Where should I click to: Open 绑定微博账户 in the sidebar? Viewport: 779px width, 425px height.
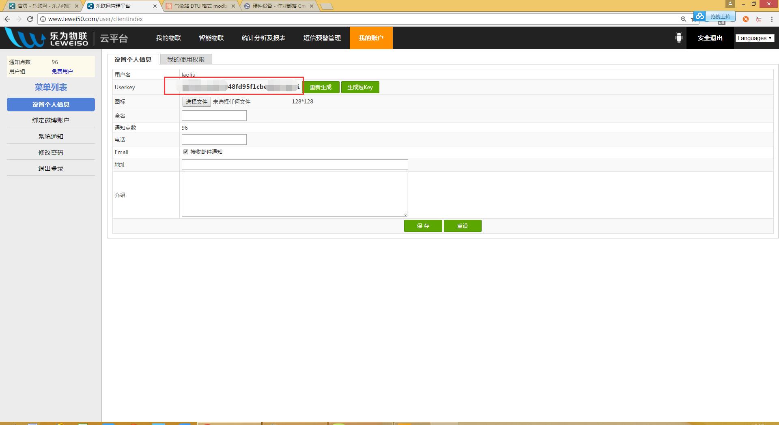coord(51,120)
